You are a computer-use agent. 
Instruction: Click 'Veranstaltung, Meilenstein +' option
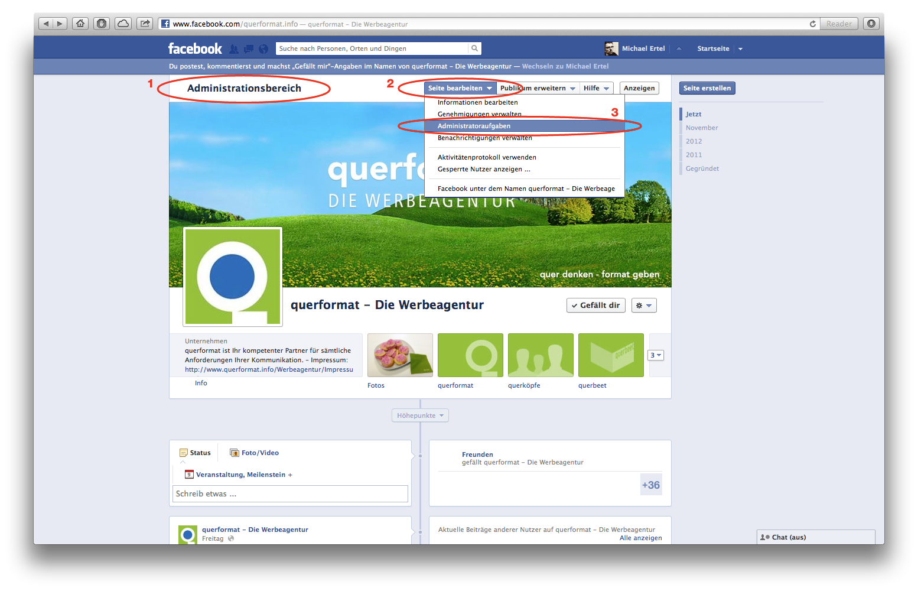point(239,475)
